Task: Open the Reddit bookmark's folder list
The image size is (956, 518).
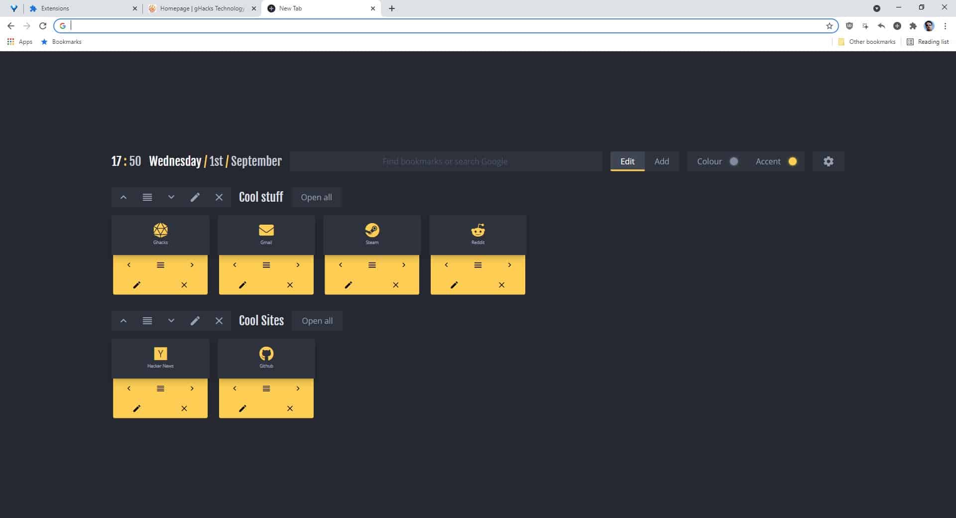Action: pyautogui.click(x=478, y=264)
